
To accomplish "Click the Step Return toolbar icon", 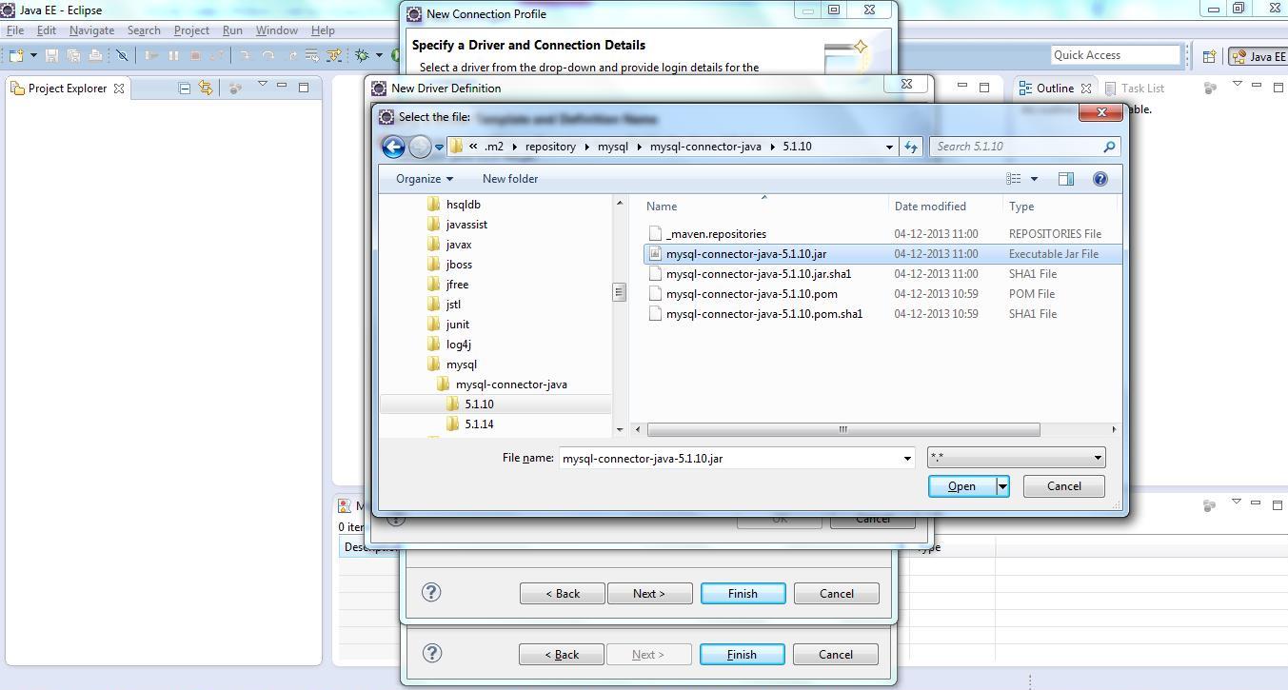I will 290,55.
